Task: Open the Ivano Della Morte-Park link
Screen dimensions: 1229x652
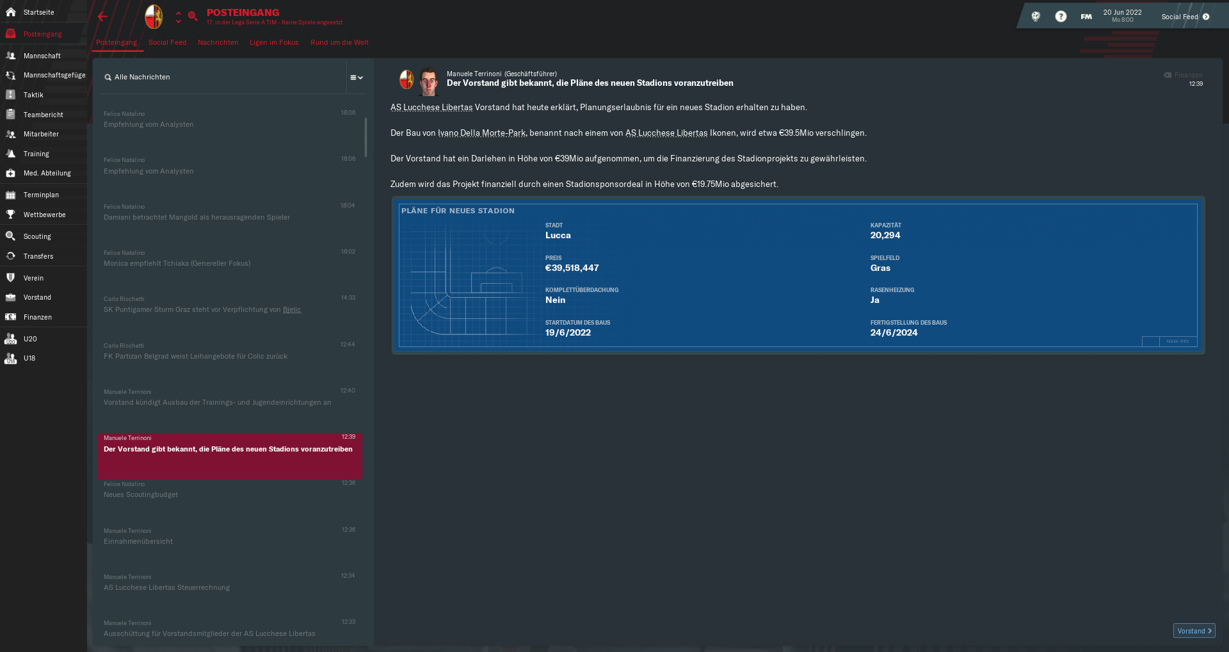Action: pyautogui.click(x=483, y=133)
